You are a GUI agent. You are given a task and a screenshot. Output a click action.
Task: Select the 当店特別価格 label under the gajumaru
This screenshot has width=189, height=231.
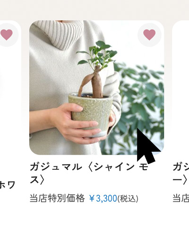point(57,198)
